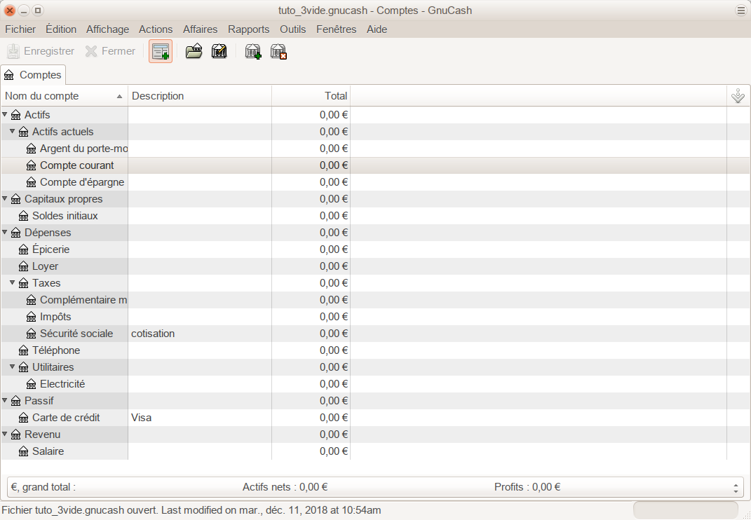Click the edit account toolbar icon

(x=219, y=51)
